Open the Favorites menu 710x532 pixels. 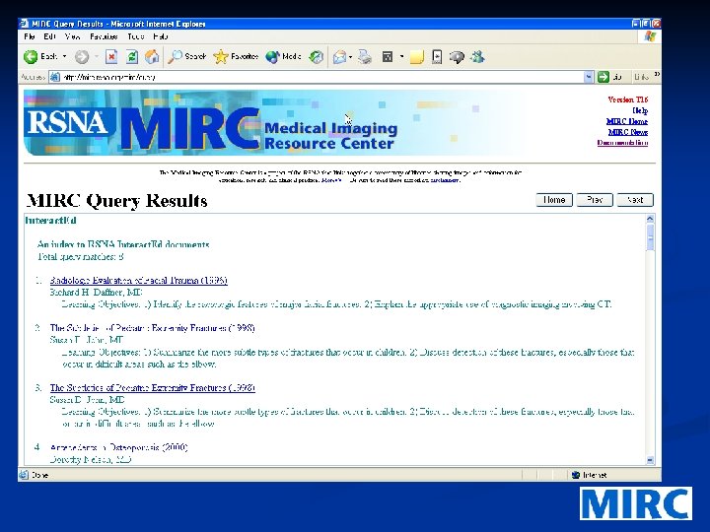coord(104,36)
